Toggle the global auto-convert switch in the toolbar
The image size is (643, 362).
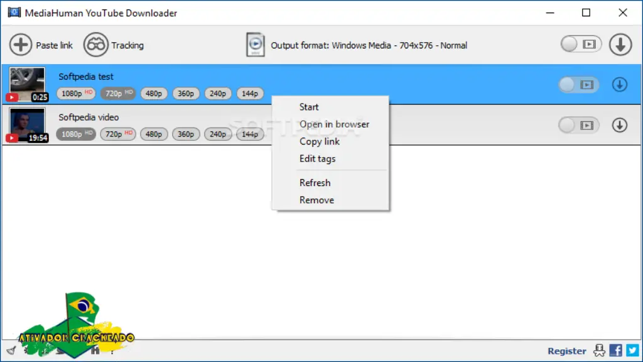click(x=581, y=45)
